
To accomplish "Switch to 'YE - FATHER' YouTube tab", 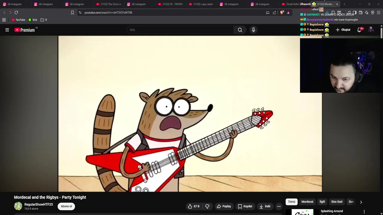I will pyautogui.click(x=171, y=4).
